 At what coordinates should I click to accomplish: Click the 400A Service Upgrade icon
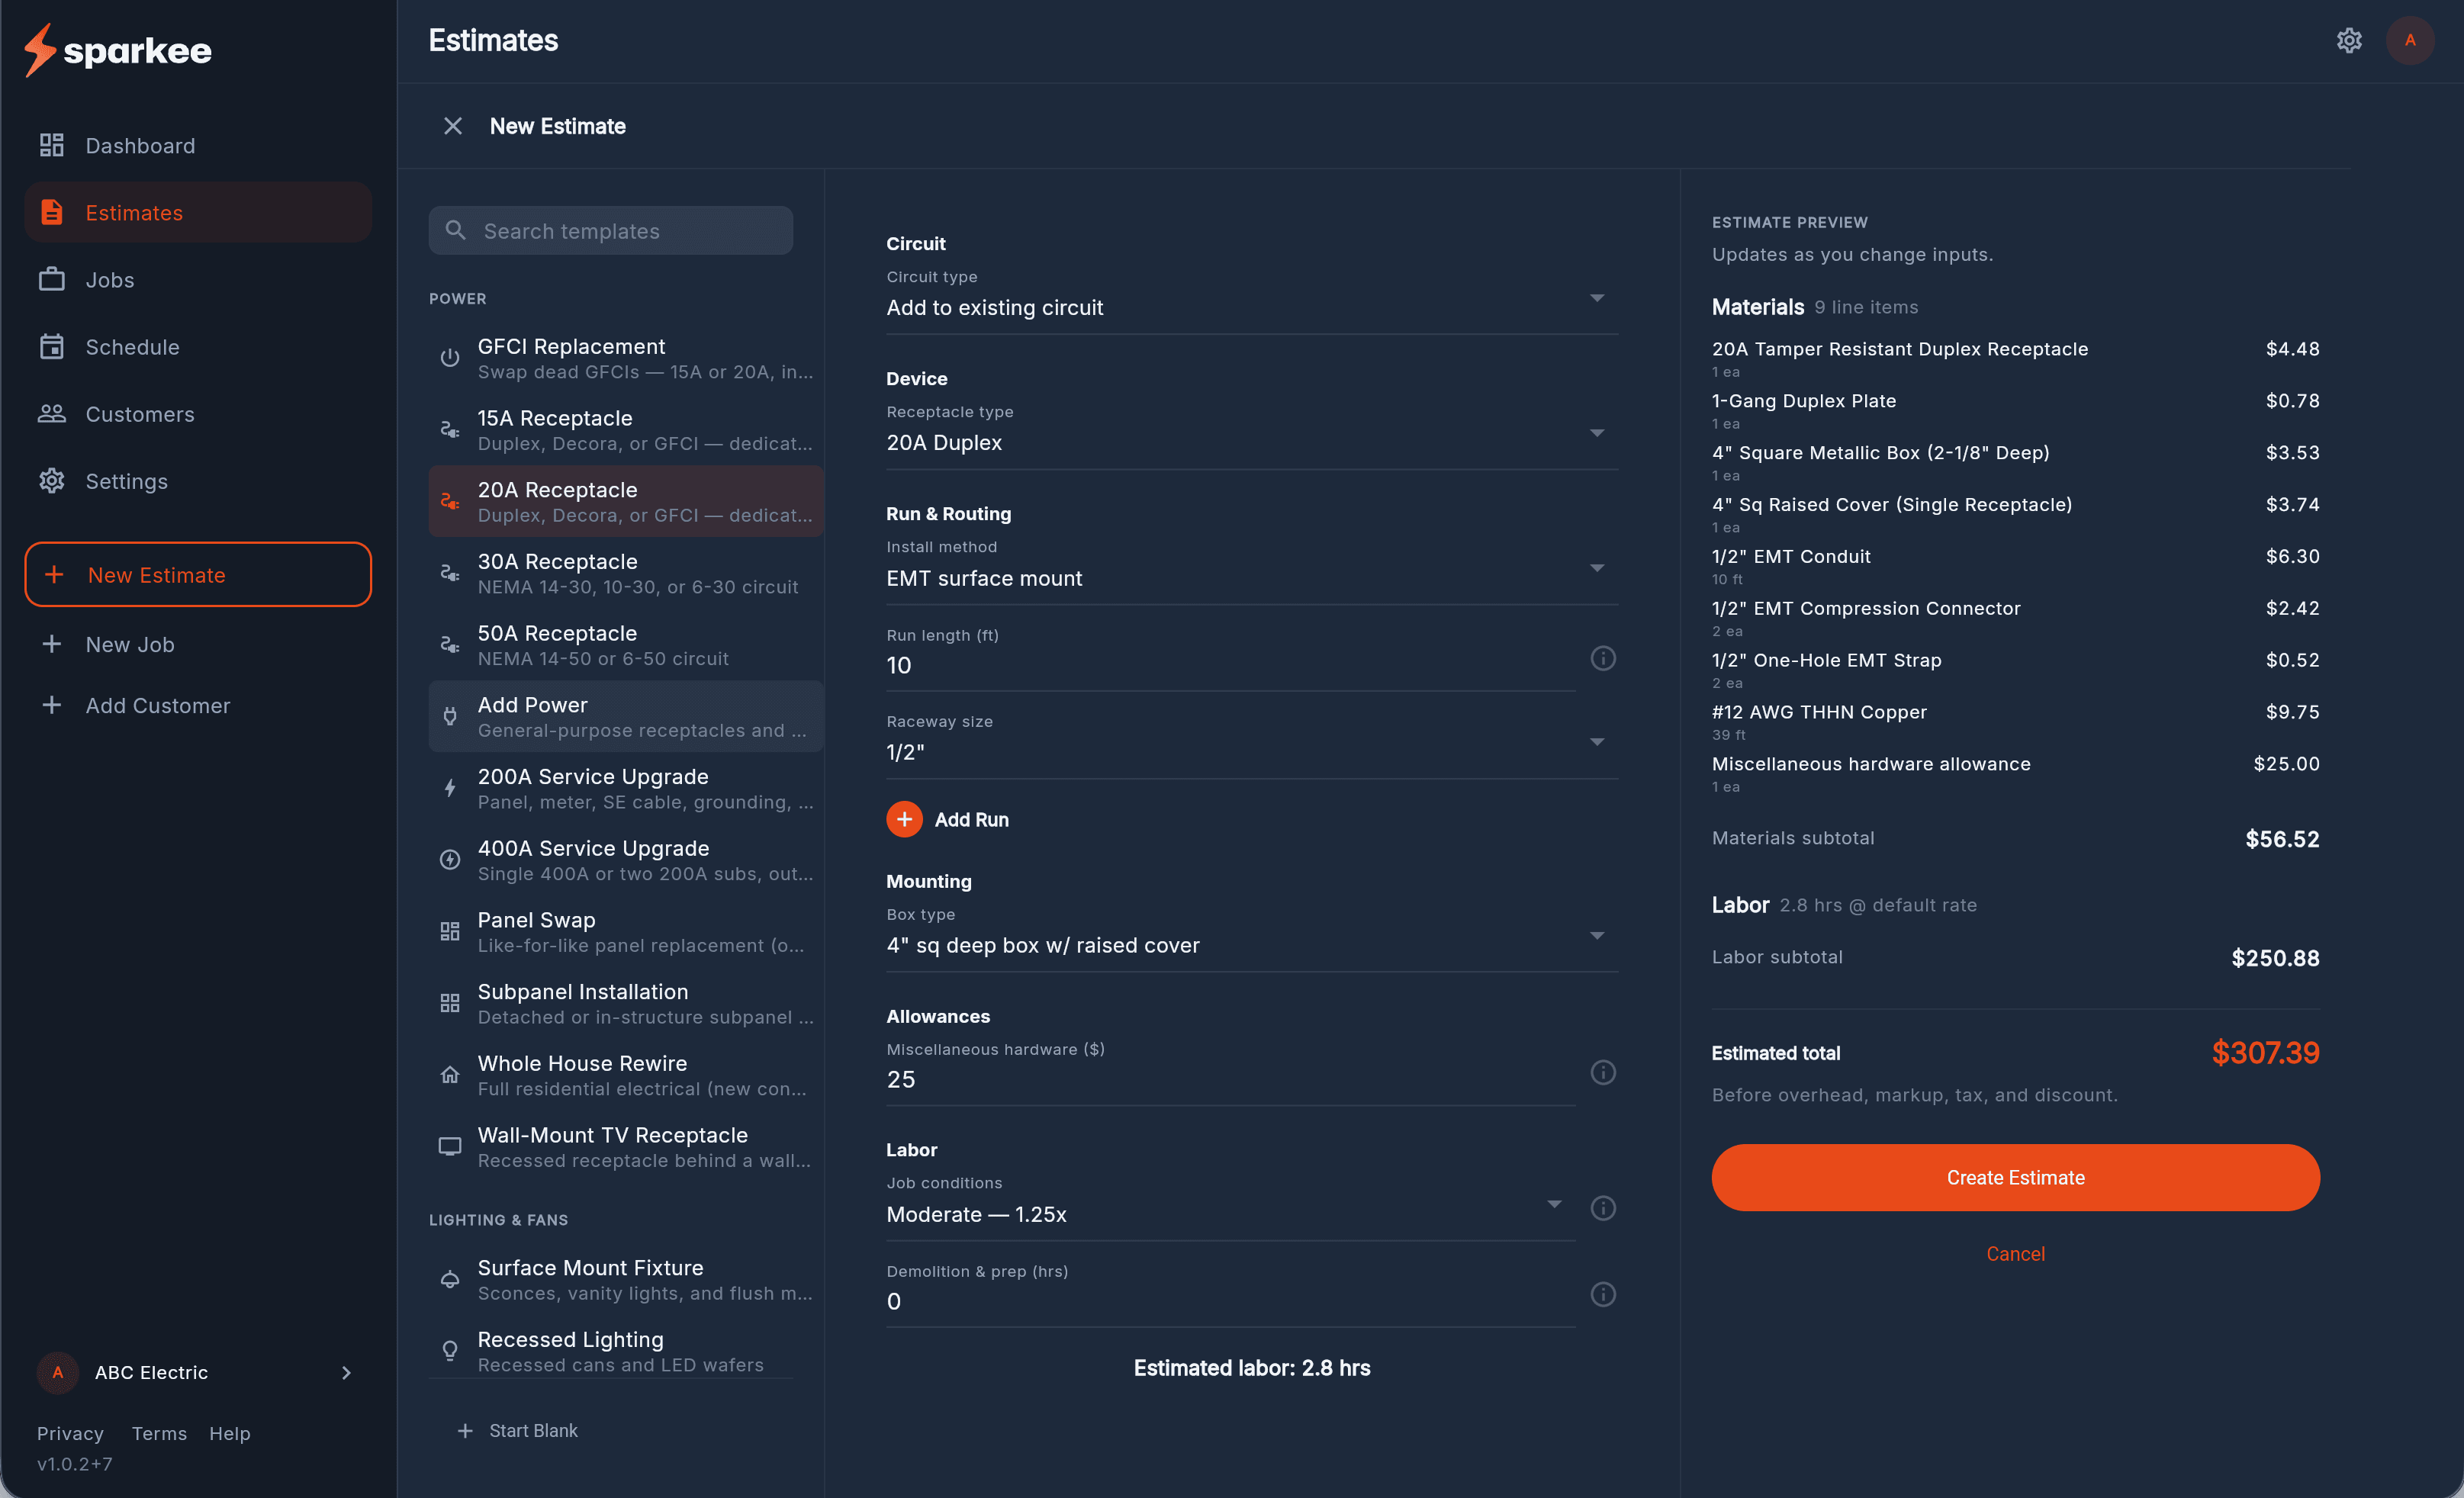pyautogui.click(x=450, y=860)
